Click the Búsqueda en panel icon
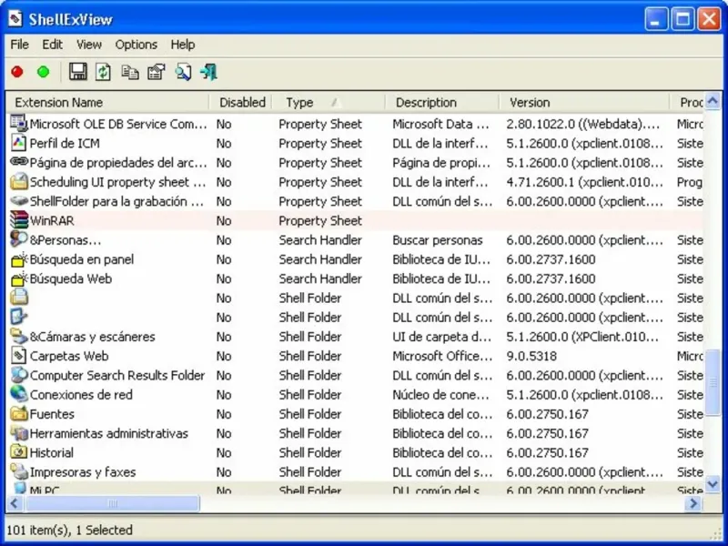The height and width of the screenshot is (546, 728). (x=19, y=259)
